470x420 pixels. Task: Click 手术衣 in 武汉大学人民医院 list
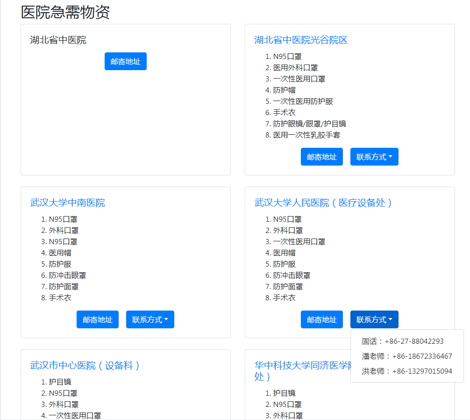284,297
